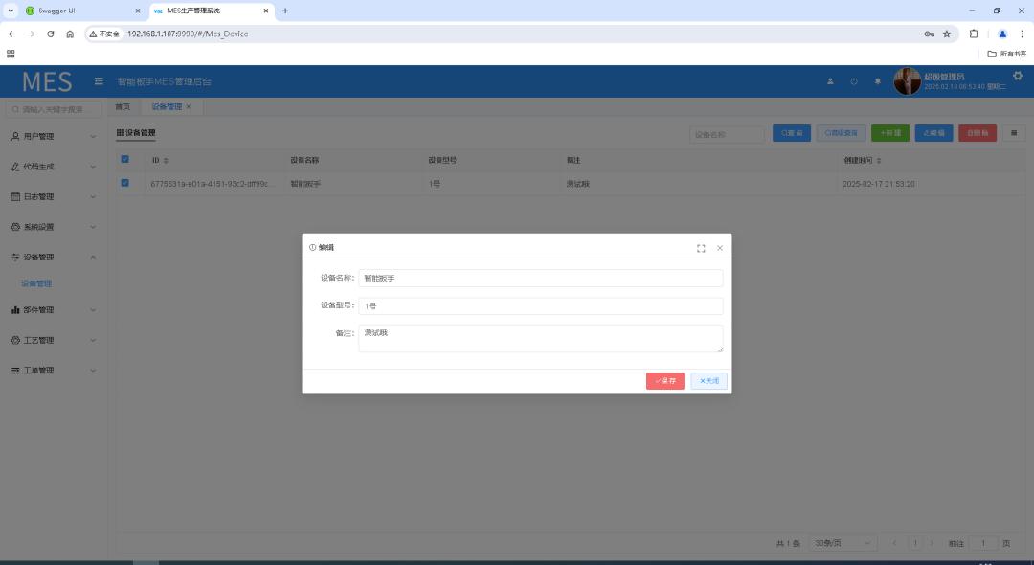Click the go-to page number input
The image size is (1034, 565).
pos(983,543)
